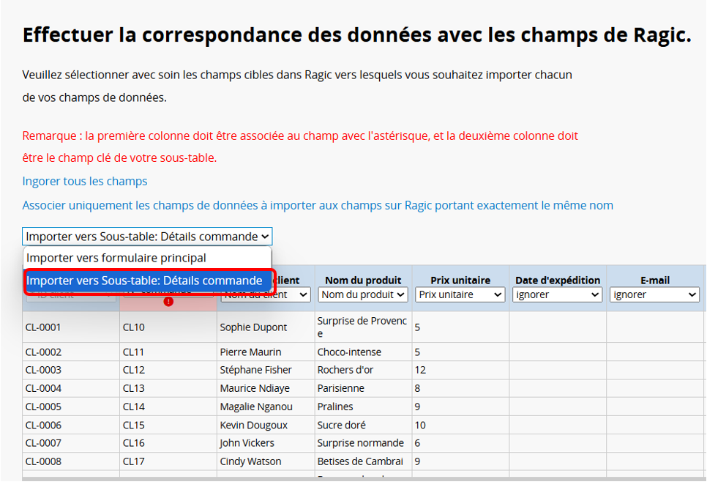Open the import target dropdown
Viewport: 707px width, 490px height.
147,236
